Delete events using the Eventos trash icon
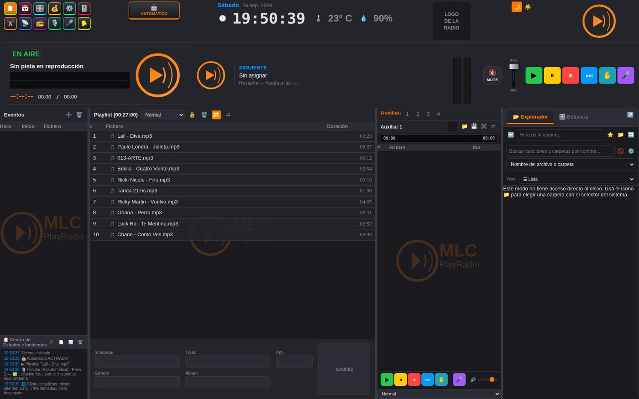 (x=79, y=115)
